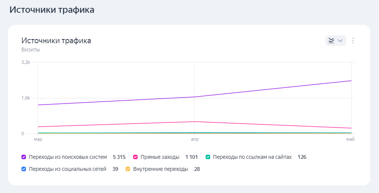Viewport: 379px width, 193px height.
Task: Select the 'апр' x-axis label
Action: pyautogui.click(x=194, y=139)
